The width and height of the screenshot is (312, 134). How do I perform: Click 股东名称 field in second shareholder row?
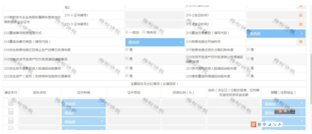pos(40,112)
